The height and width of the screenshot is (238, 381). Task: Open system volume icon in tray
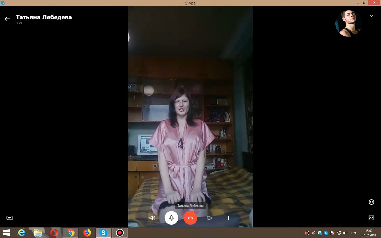click(345, 233)
